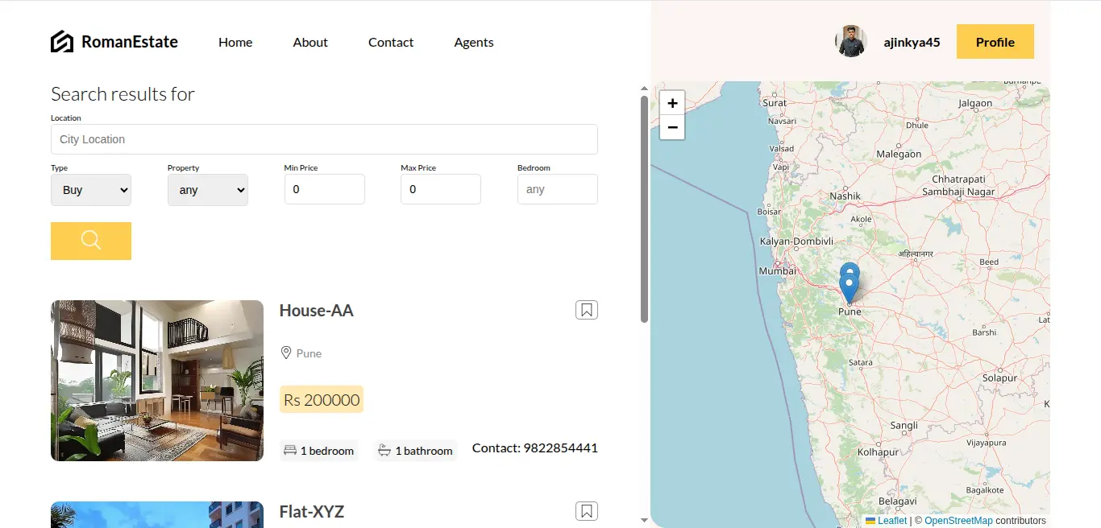Click the RomanEstate brand name
Image resolution: width=1101 pixels, height=528 pixels.
(x=130, y=42)
